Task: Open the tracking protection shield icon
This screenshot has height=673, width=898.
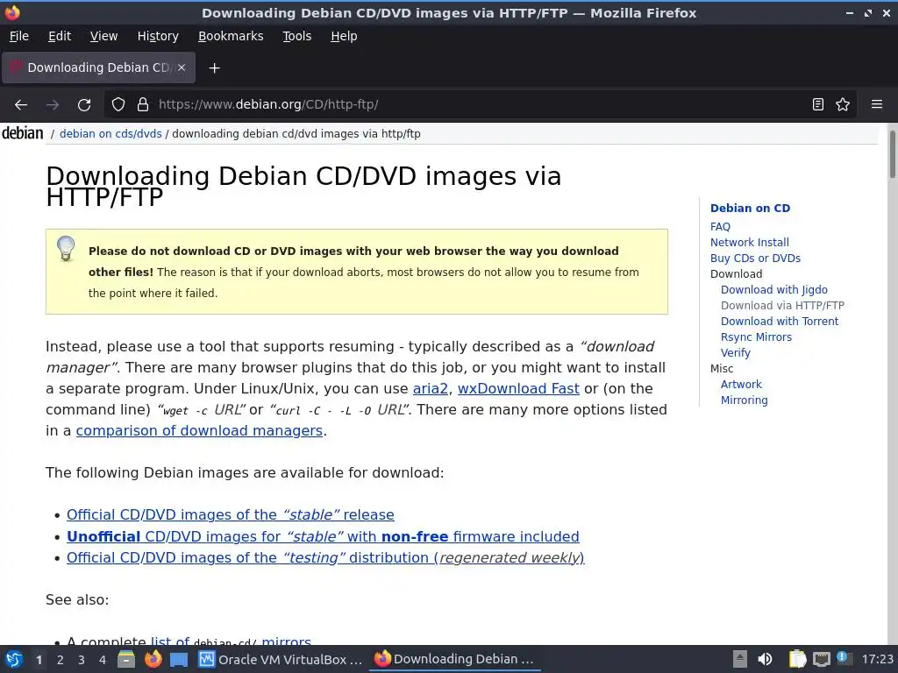Action: (x=118, y=105)
